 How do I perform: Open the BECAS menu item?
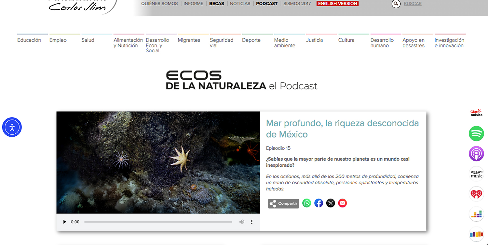pyautogui.click(x=216, y=4)
